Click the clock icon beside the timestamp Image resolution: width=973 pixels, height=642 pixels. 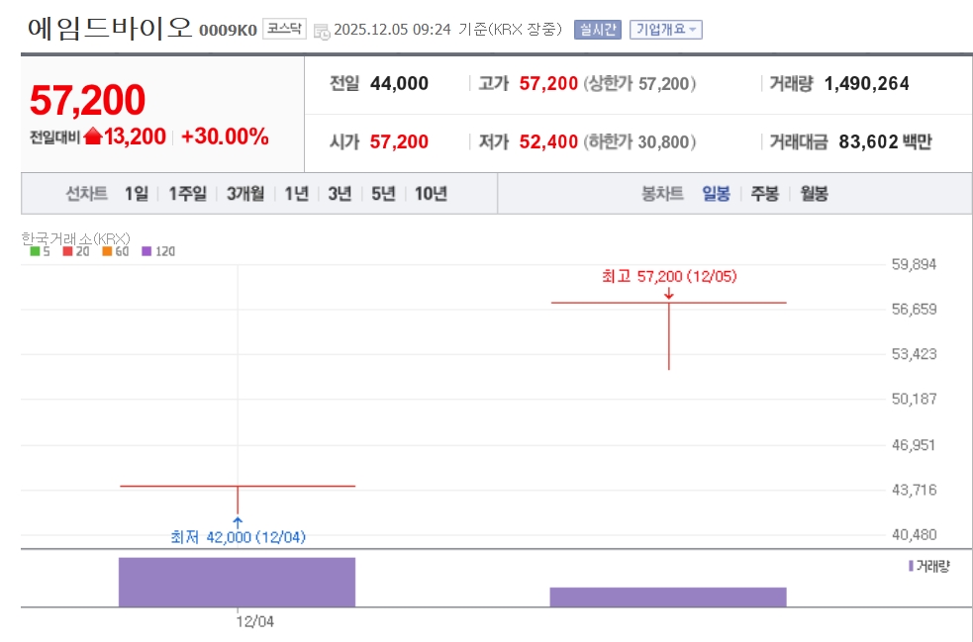tap(322, 31)
